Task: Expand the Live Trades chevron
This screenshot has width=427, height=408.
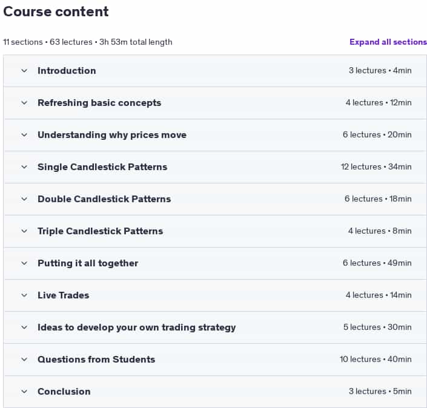Action: pyautogui.click(x=24, y=295)
